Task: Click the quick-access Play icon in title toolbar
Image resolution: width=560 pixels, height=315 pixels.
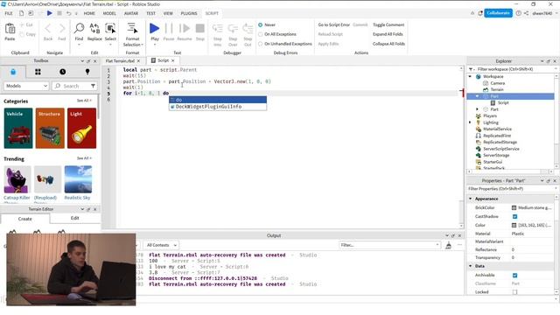Action: pos(50,13)
